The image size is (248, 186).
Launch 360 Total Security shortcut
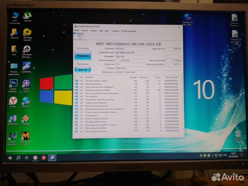coord(27,35)
